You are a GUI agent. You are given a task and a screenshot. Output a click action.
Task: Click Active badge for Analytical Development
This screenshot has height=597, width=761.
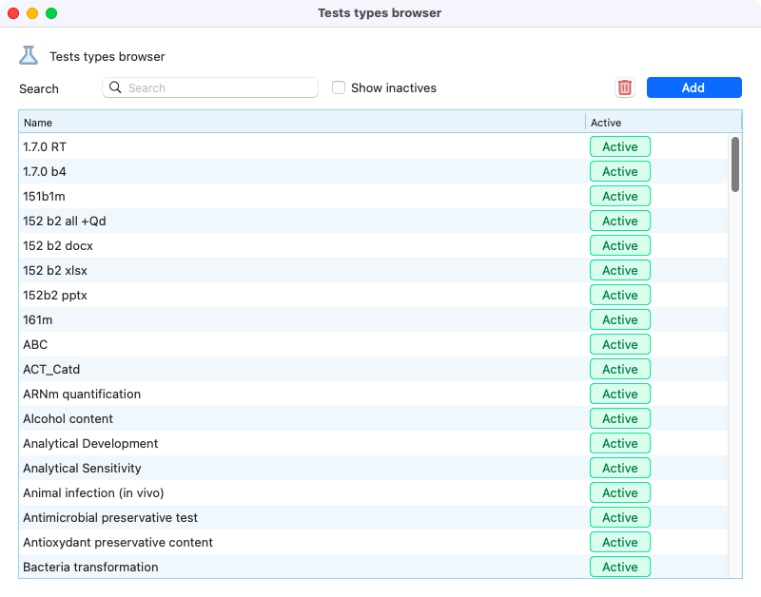click(620, 443)
